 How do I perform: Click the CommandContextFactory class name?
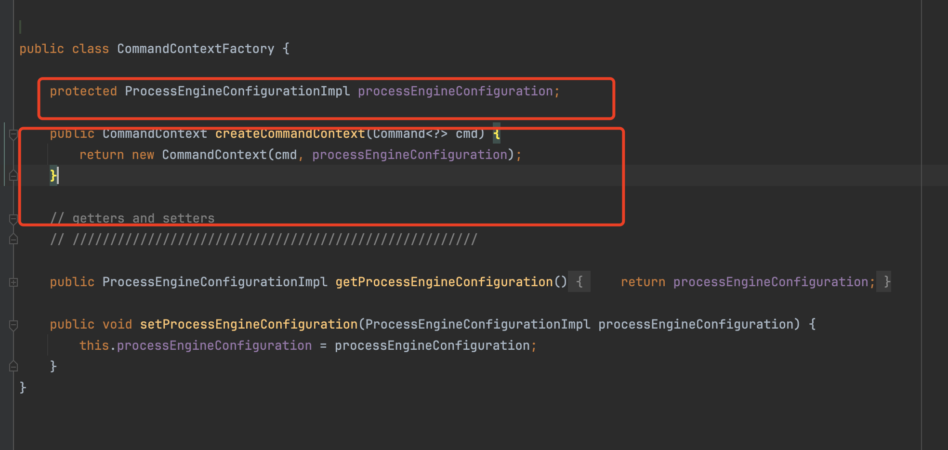pos(196,49)
